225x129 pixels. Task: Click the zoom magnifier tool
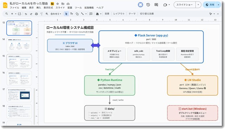point(47,14)
